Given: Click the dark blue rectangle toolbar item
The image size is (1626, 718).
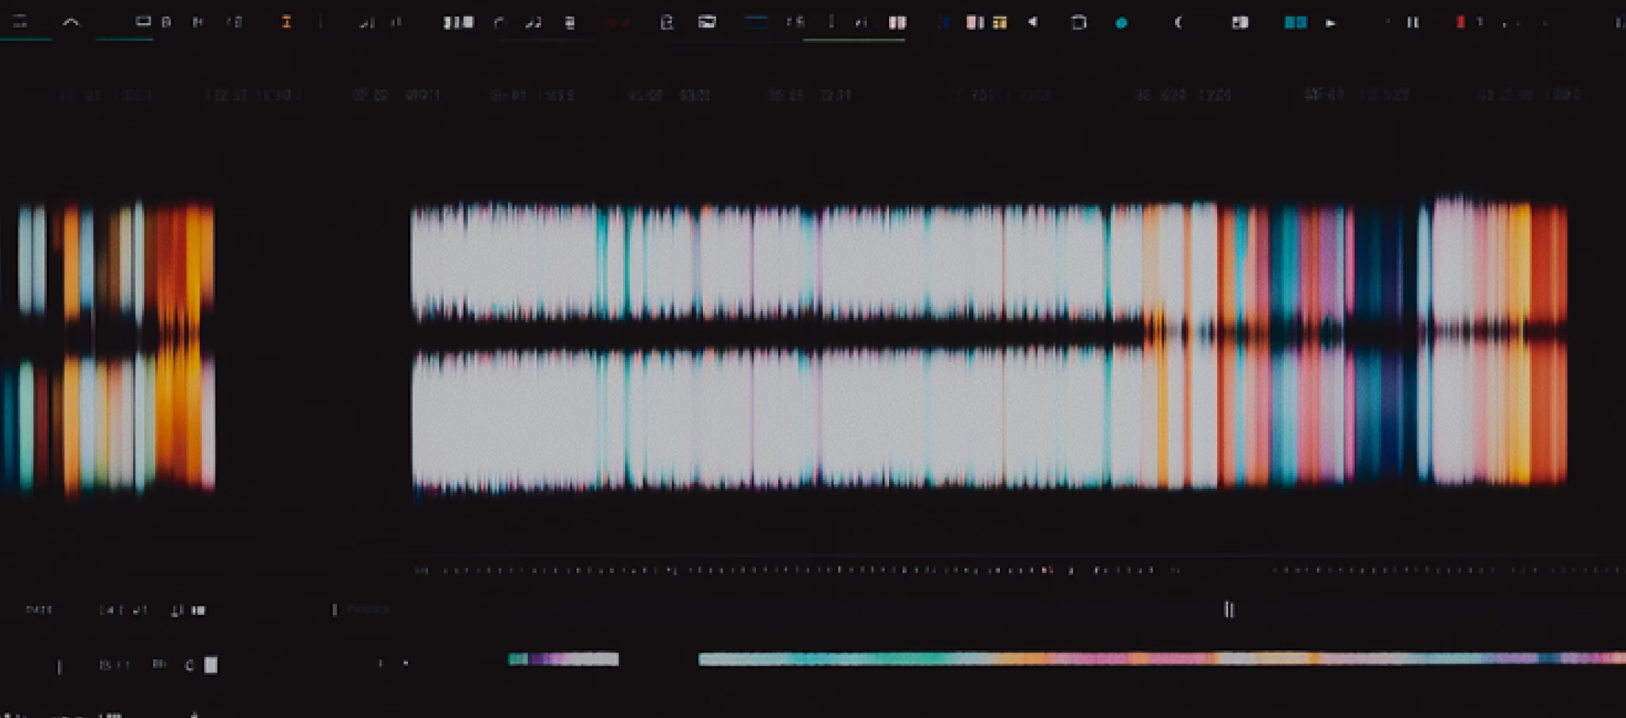Looking at the screenshot, I should (757, 22).
